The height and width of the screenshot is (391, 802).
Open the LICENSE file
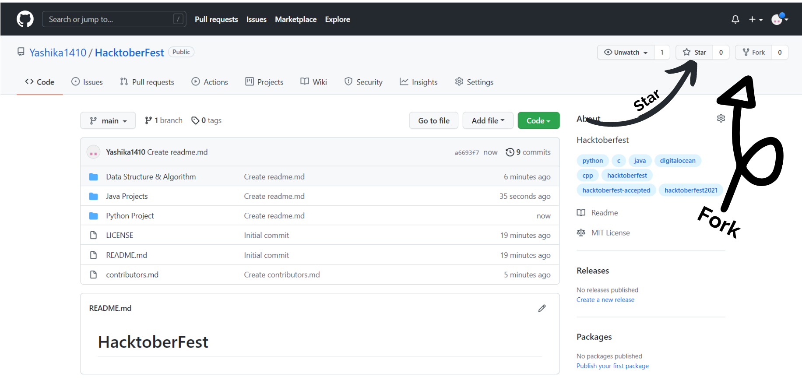[120, 236]
